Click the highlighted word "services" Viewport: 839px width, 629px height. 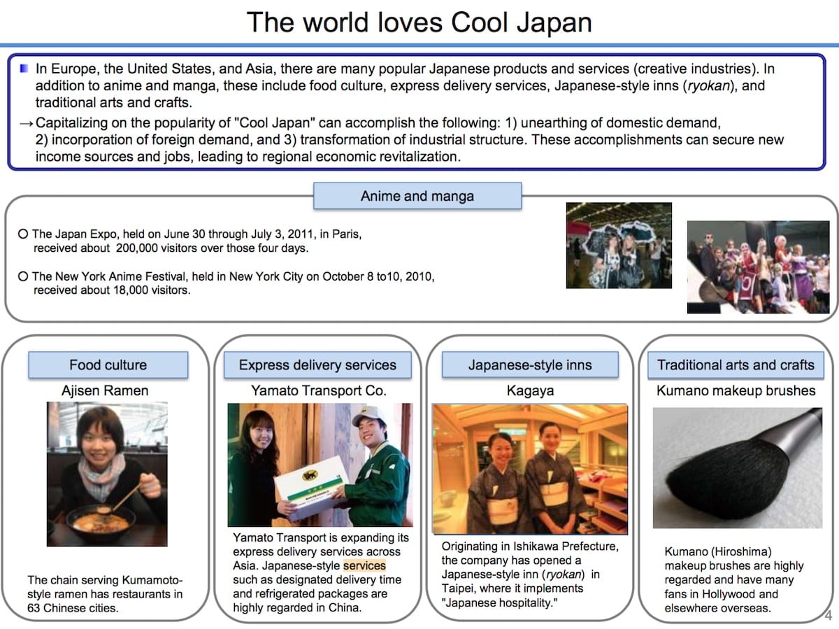(x=364, y=565)
